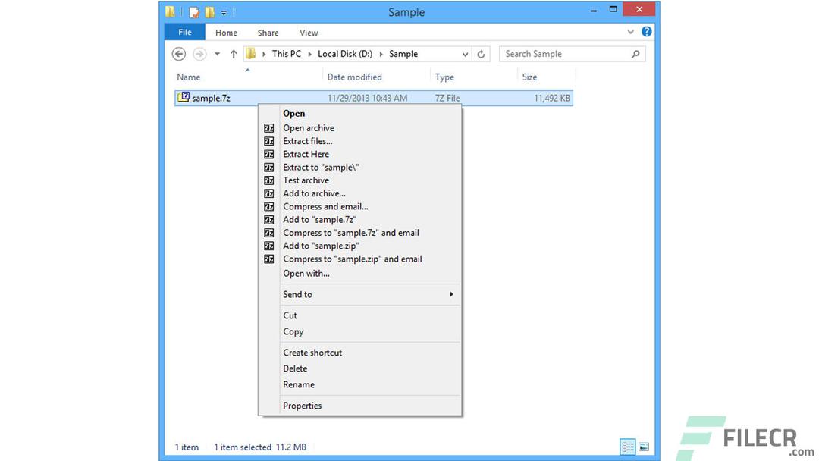Click the 7z file icon next to sample.7z
819x461 pixels.
[x=183, y=97]
